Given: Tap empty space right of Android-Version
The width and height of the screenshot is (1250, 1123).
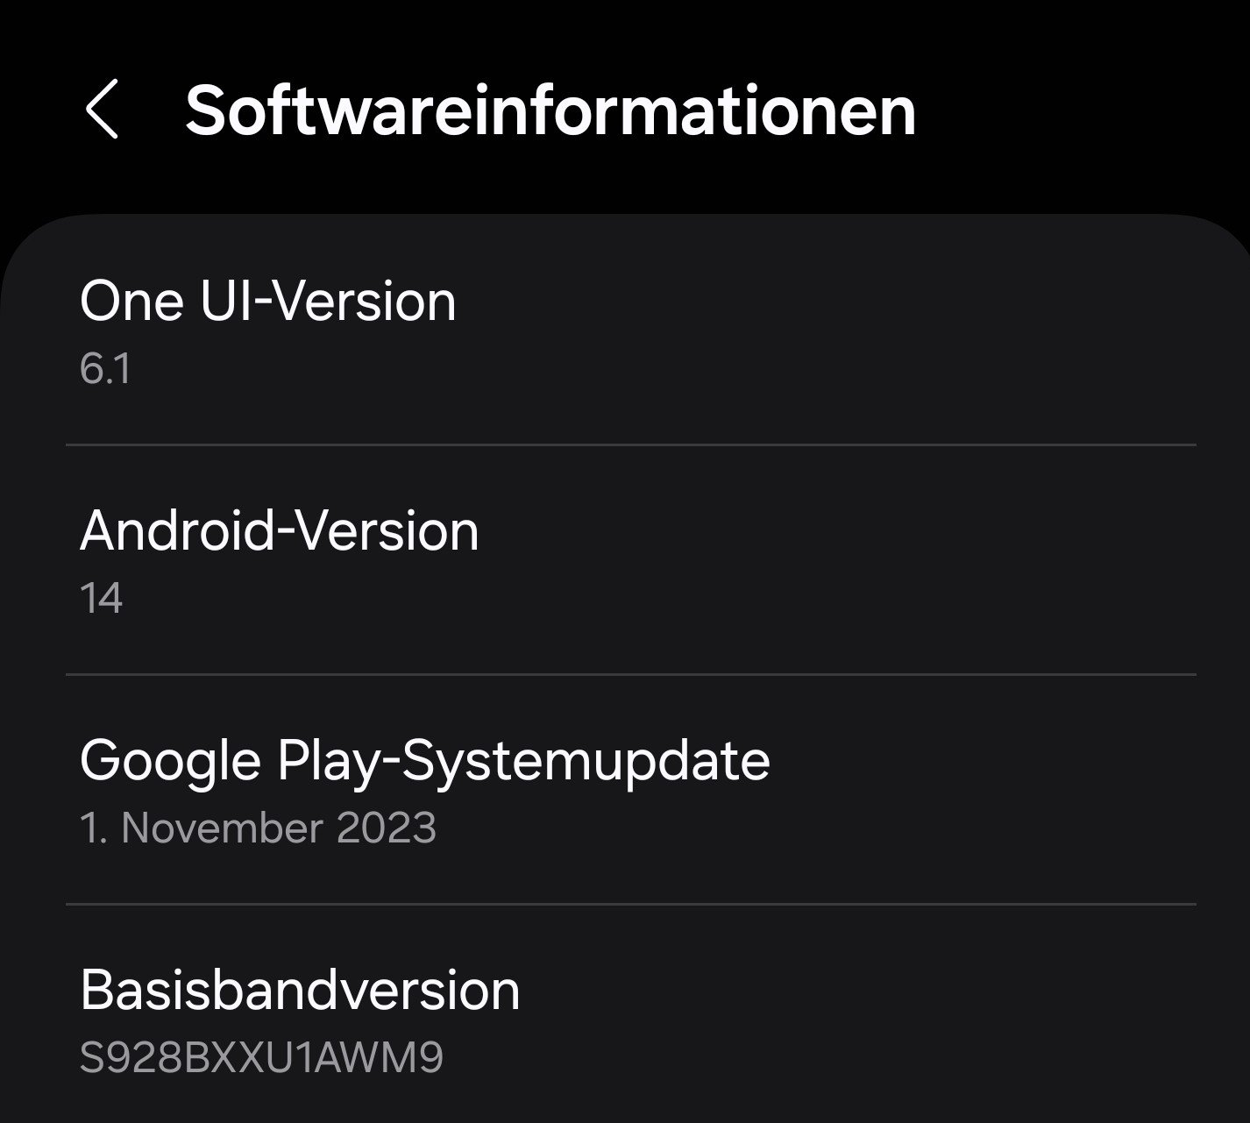Looking at the screenshot, I should click(833, 532).
